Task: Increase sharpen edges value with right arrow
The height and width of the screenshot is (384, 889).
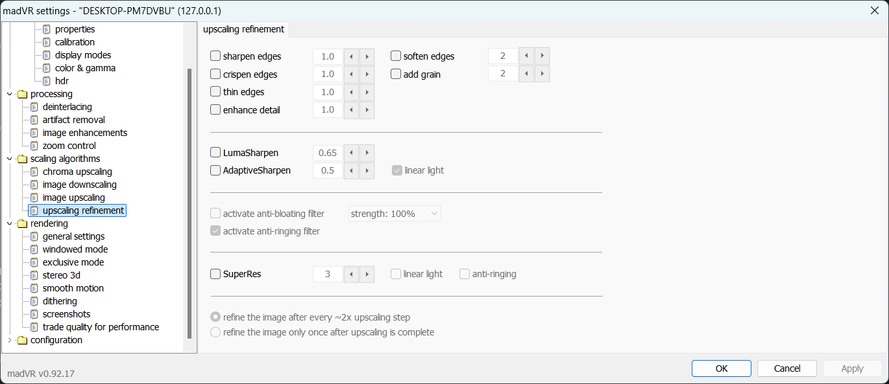Action: pos(367,56)
